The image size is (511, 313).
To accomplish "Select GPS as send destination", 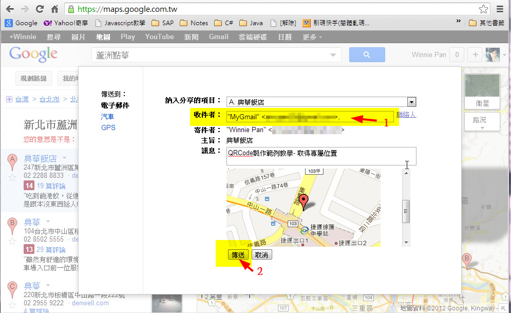I will point(108,127).
